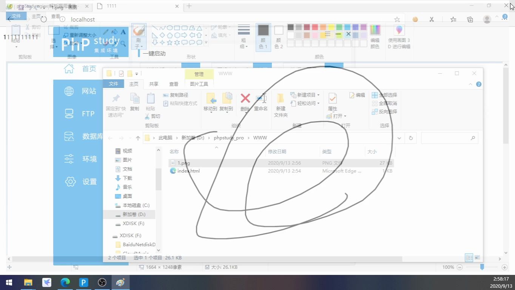Open recent locations dropdown beside forward arrow
The height and width of the screenshot is (290, 515).
point(130,138)
